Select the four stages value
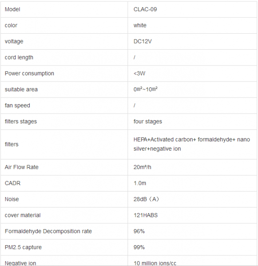 coord(148,121)
